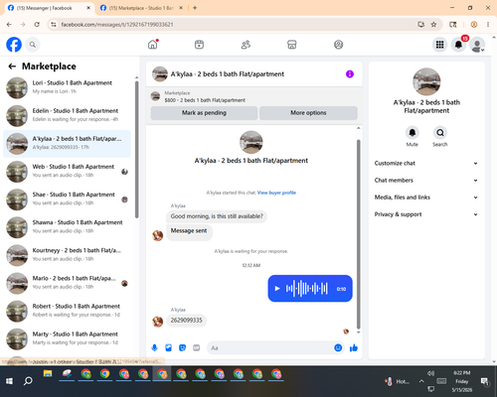
Task: Go to the Home feed icon
Action: [153, 45]
